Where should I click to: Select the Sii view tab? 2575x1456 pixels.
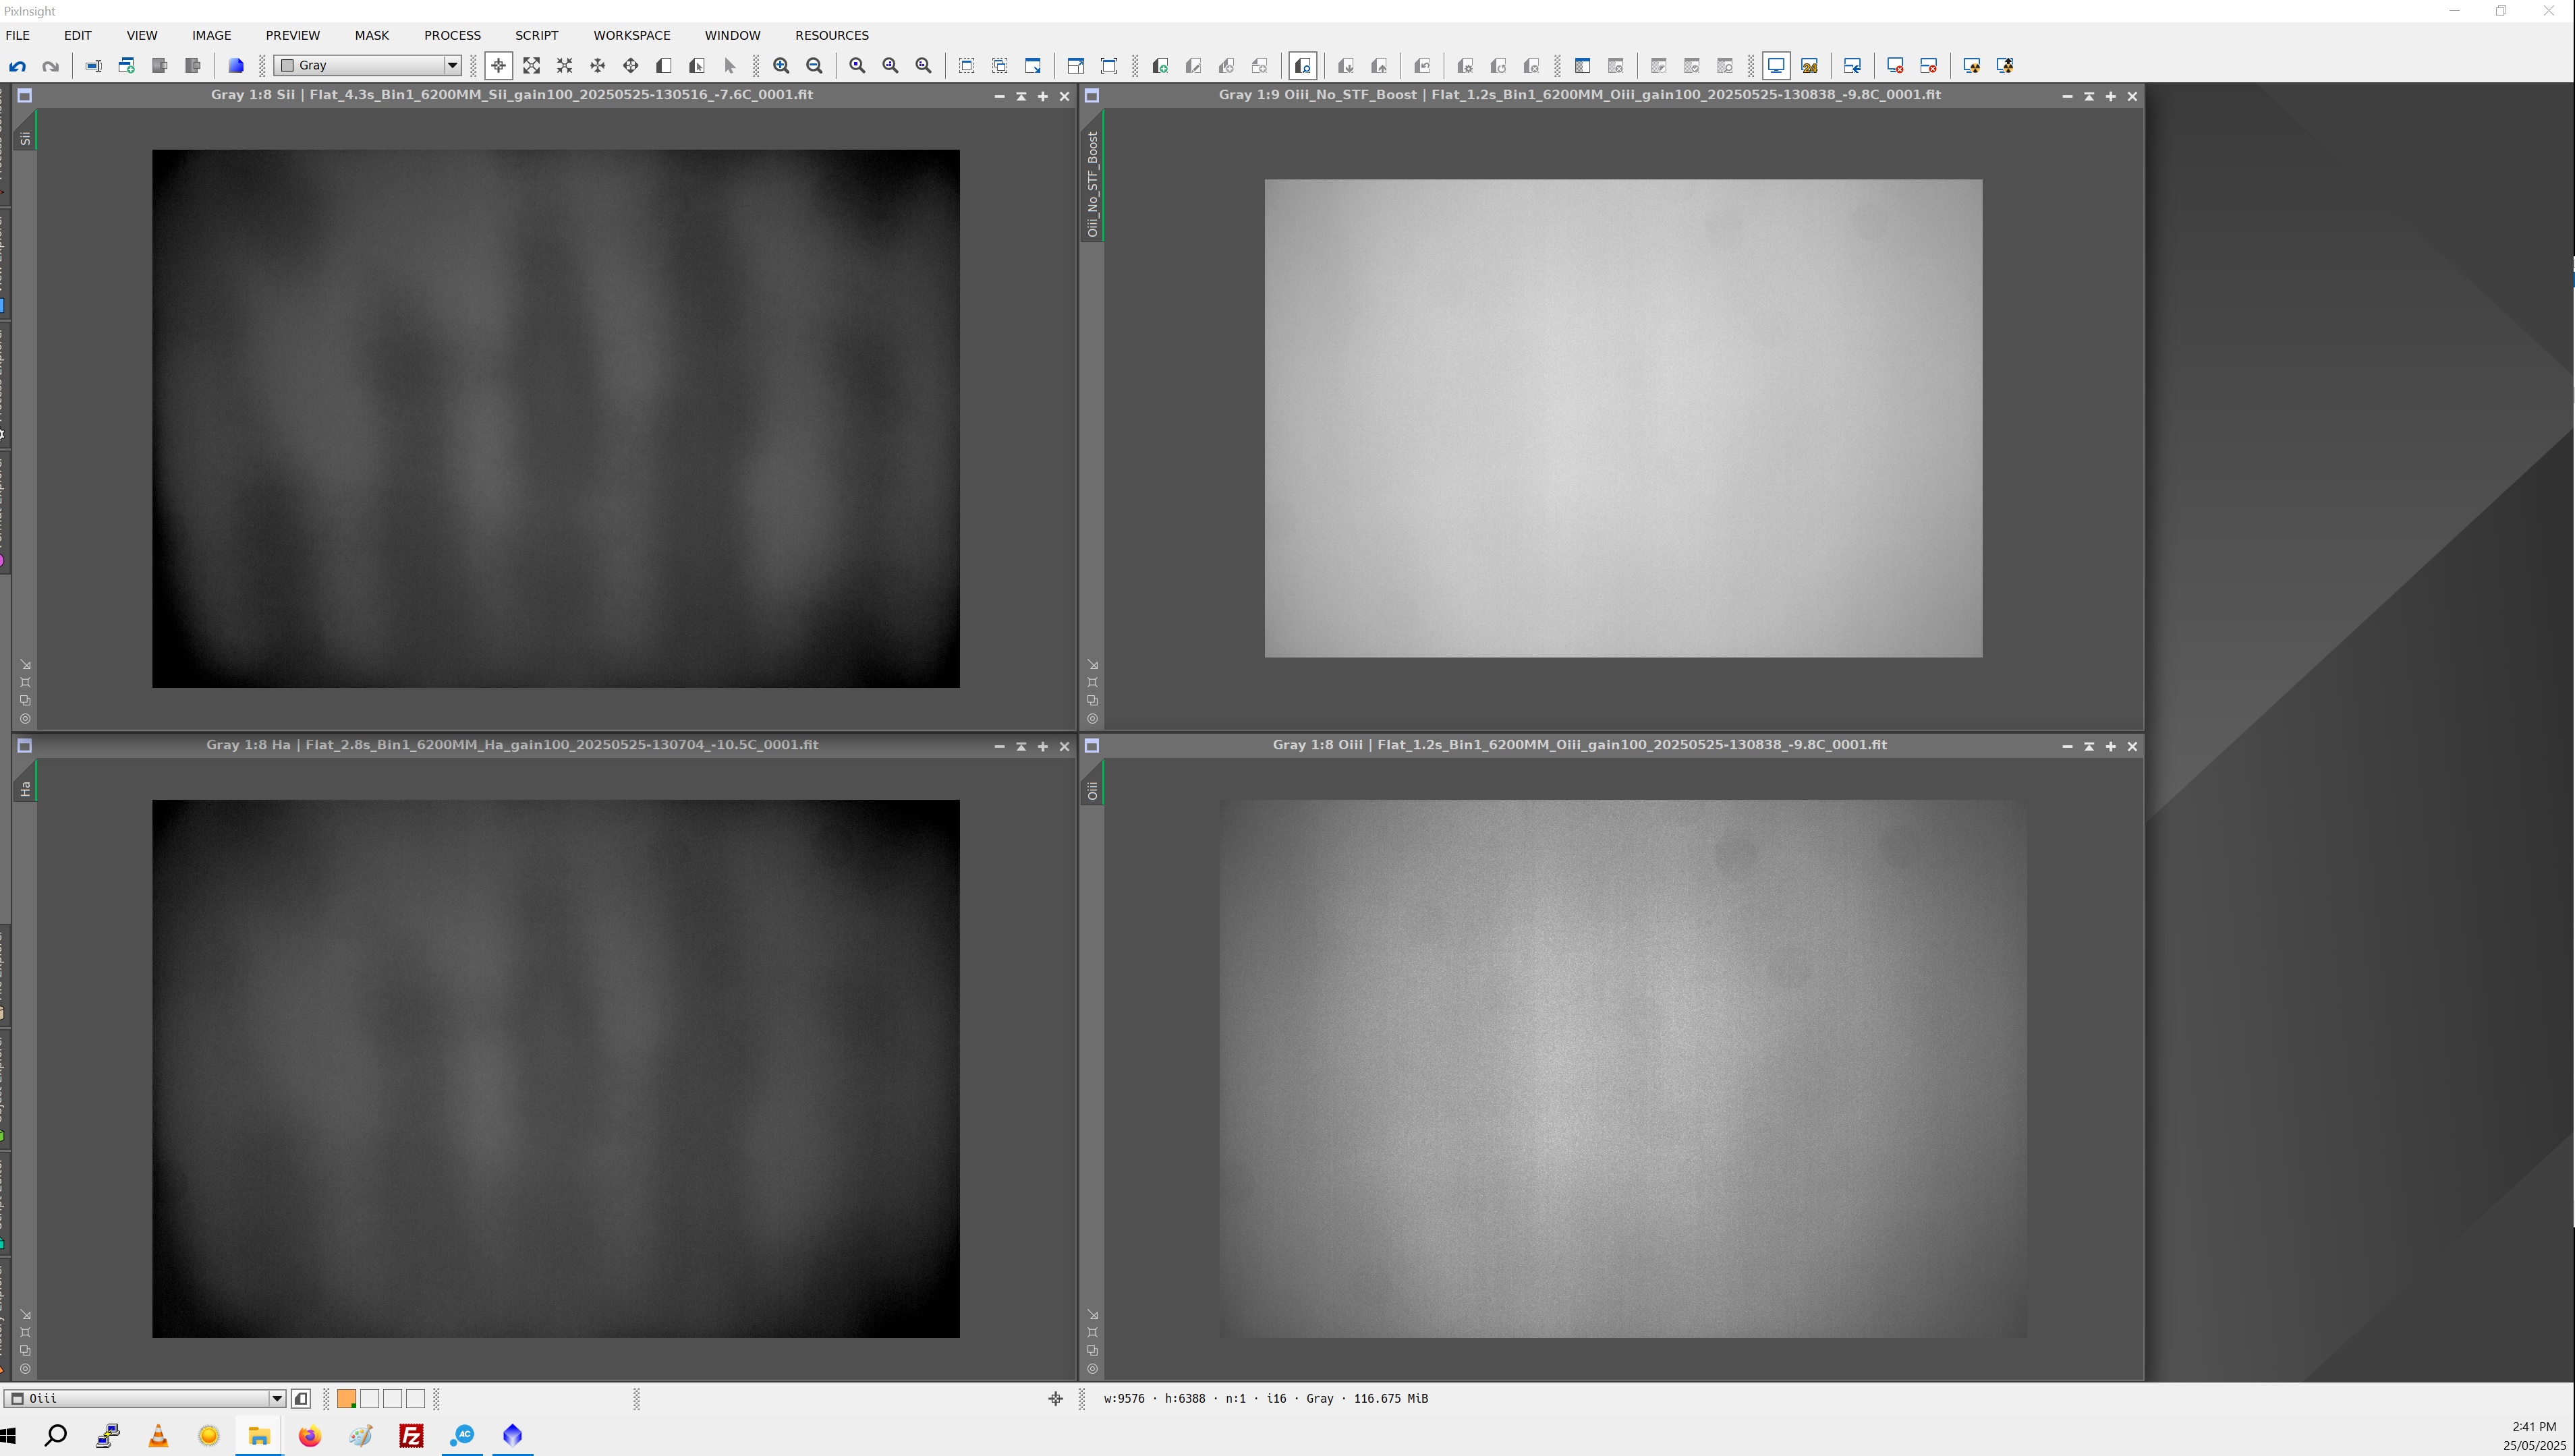25,130
